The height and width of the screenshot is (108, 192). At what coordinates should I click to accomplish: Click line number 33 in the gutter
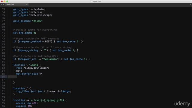tap(3, 9)
